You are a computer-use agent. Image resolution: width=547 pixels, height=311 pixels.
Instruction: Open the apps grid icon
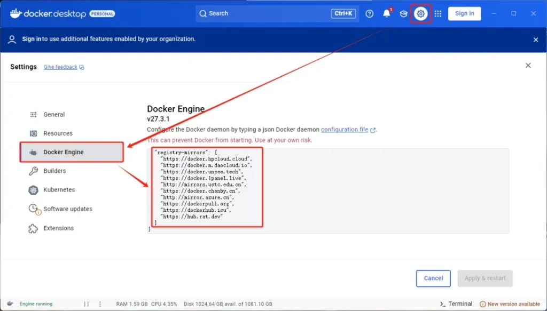coord(438,14)
